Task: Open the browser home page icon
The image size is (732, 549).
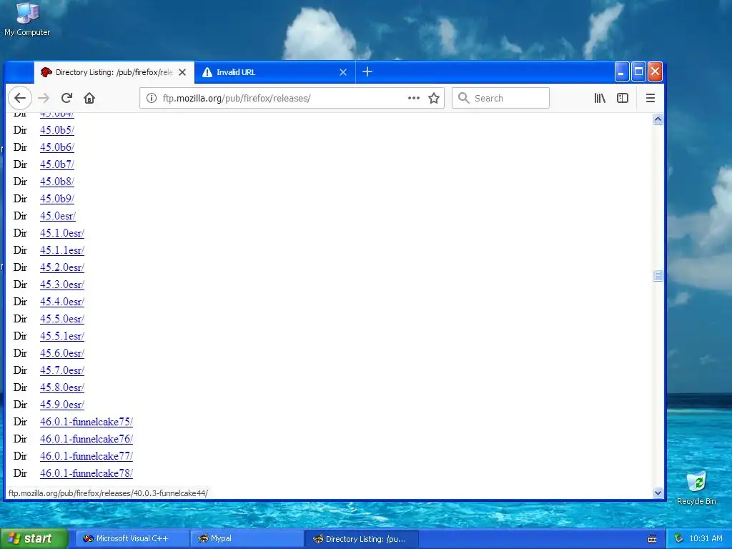Action: tap(89, 98)
